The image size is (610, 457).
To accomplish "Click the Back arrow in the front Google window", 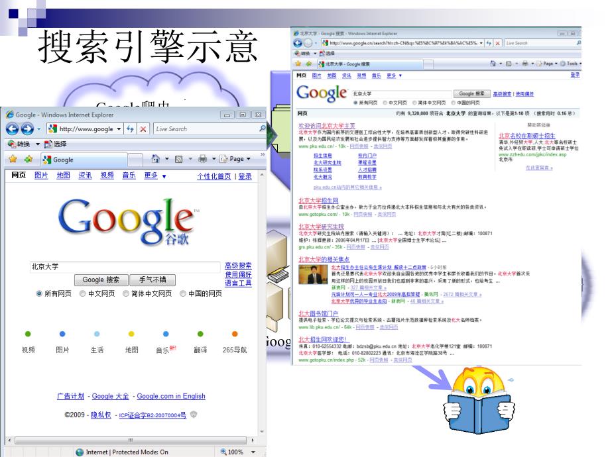I will point(12,128).
